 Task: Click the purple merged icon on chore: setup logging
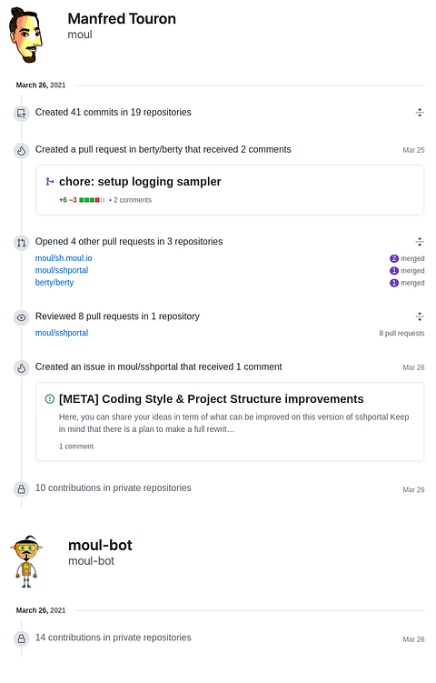coord(50,182)
